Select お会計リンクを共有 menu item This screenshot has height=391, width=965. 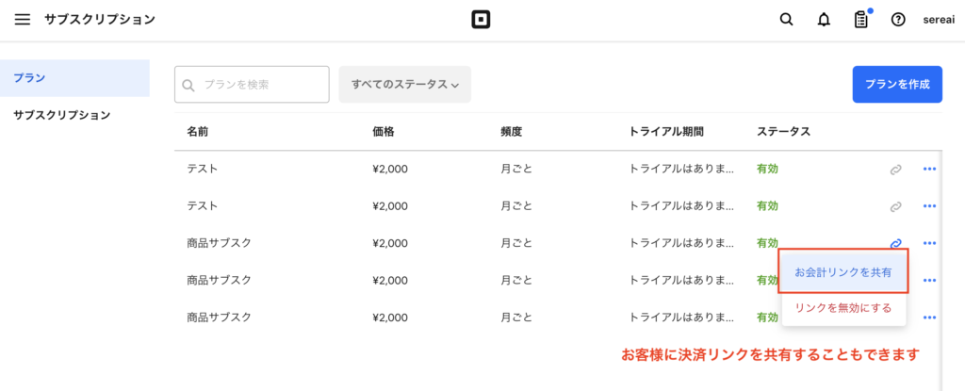(843, 271)
